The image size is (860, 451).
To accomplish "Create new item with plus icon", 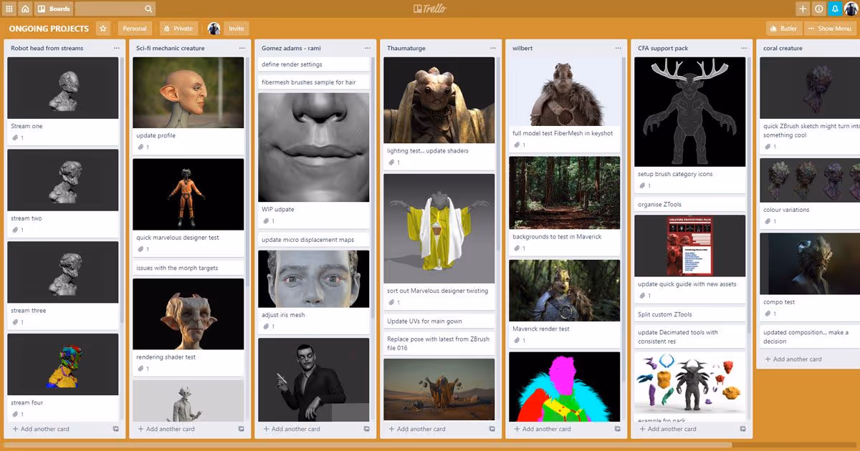I will tap(803, 9).
